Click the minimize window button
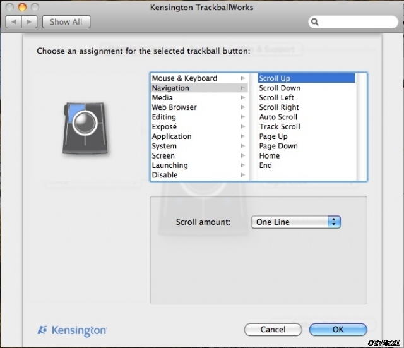The image size is (404, 348). [x=22, y=7]
